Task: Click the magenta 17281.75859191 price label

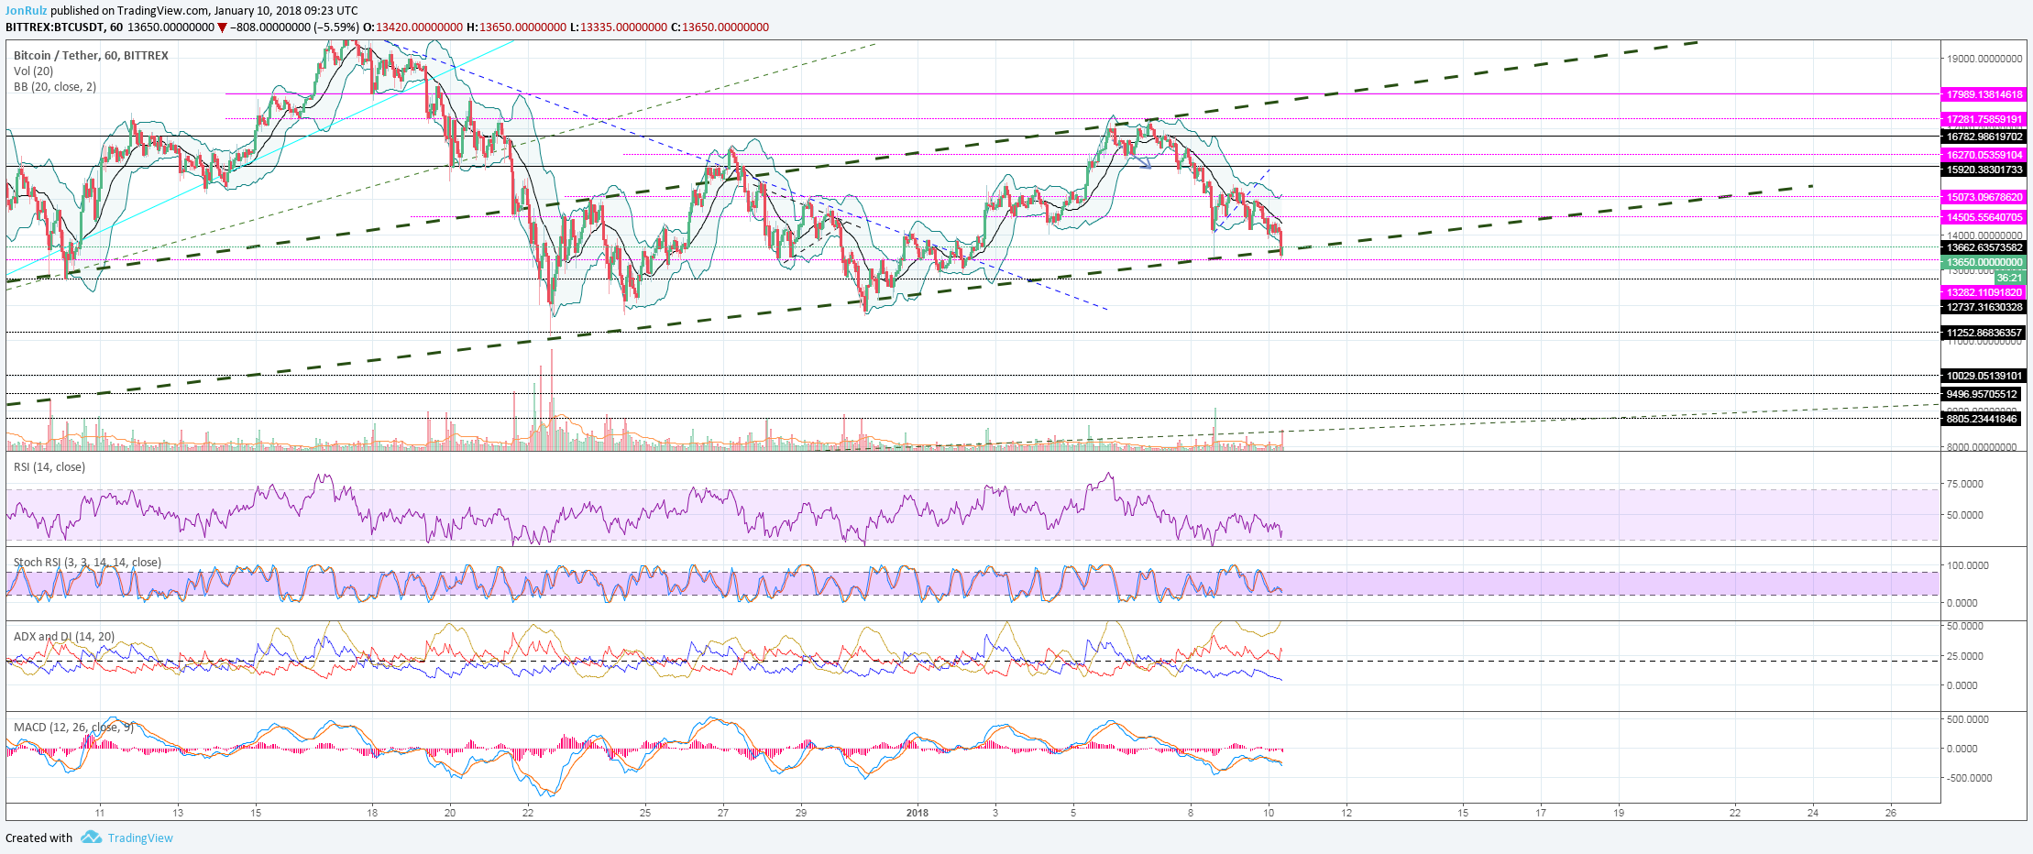Action: [x=1984, y=119]
